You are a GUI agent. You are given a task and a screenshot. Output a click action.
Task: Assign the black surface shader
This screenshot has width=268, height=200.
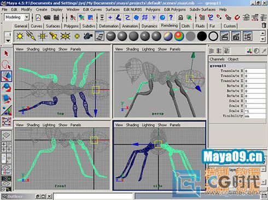tap(202, 36)
